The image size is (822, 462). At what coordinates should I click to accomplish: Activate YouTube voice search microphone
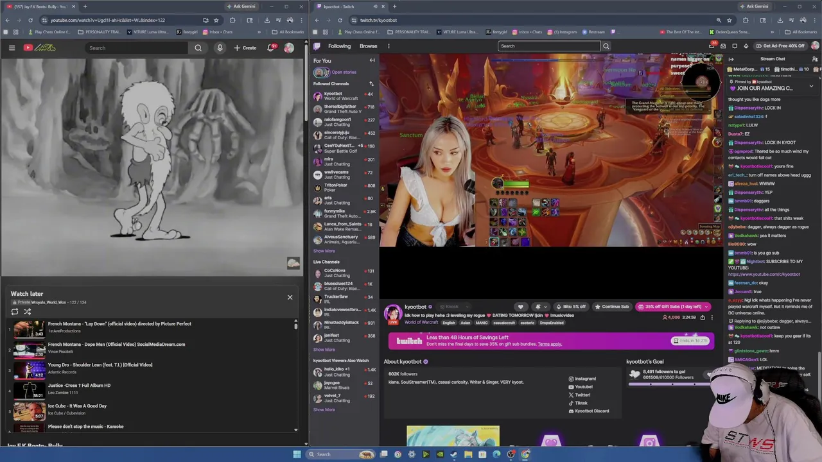tap(220, 47)
